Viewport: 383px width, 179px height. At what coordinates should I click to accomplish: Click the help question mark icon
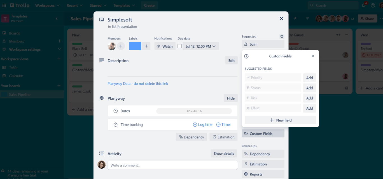[373, 5]
